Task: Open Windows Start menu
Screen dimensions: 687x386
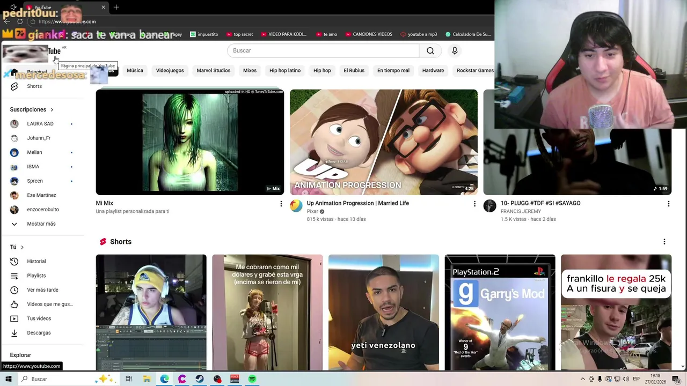Action: [x=8, y=379]
